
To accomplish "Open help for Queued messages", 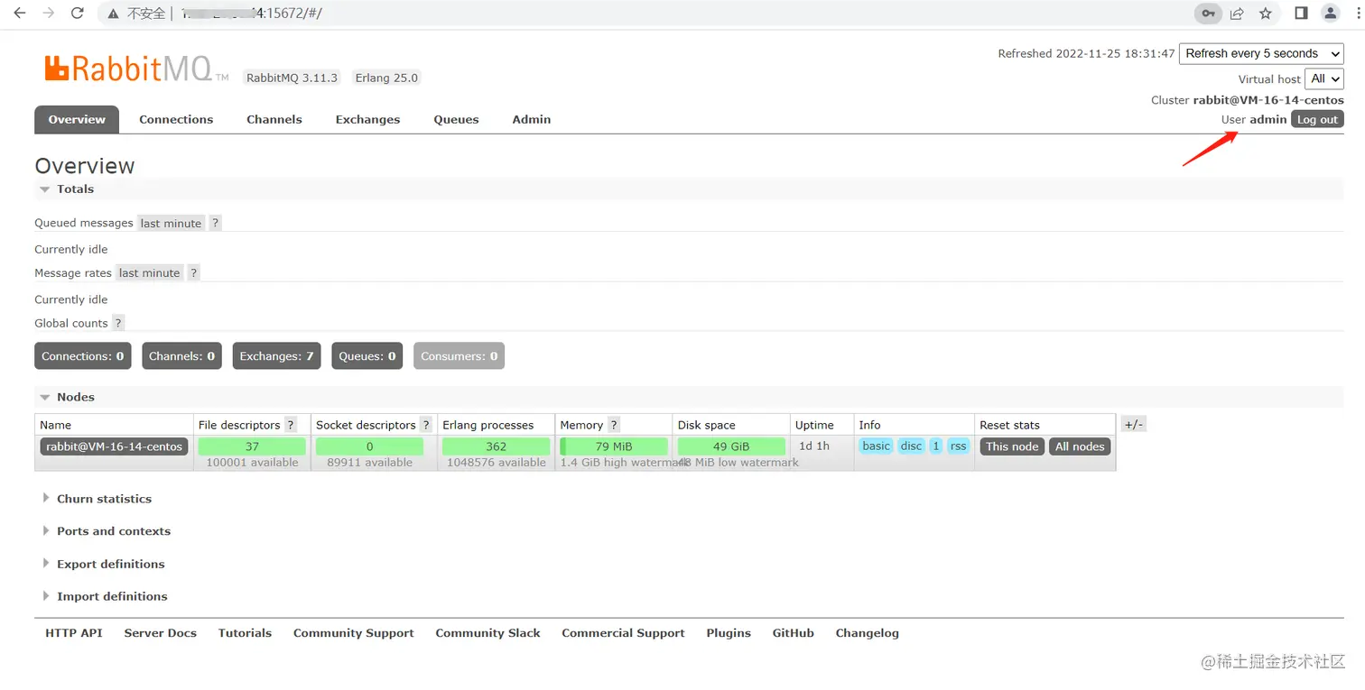I will pyautogui.click(x=215, y=223).
